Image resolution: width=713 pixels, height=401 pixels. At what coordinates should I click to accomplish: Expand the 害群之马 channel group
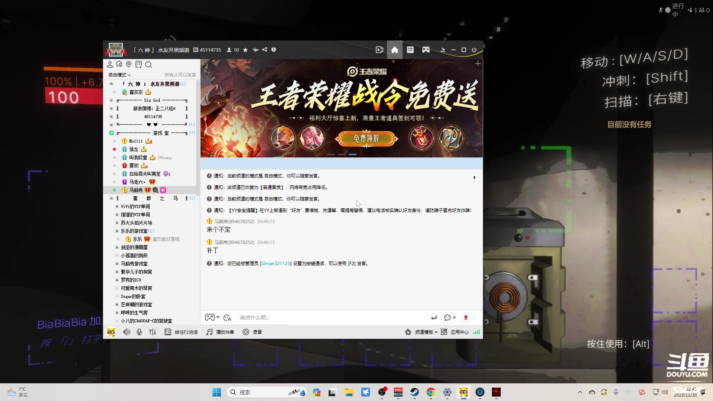click(111, 198)
